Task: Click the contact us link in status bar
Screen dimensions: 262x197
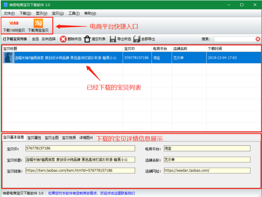Action: 92,193
